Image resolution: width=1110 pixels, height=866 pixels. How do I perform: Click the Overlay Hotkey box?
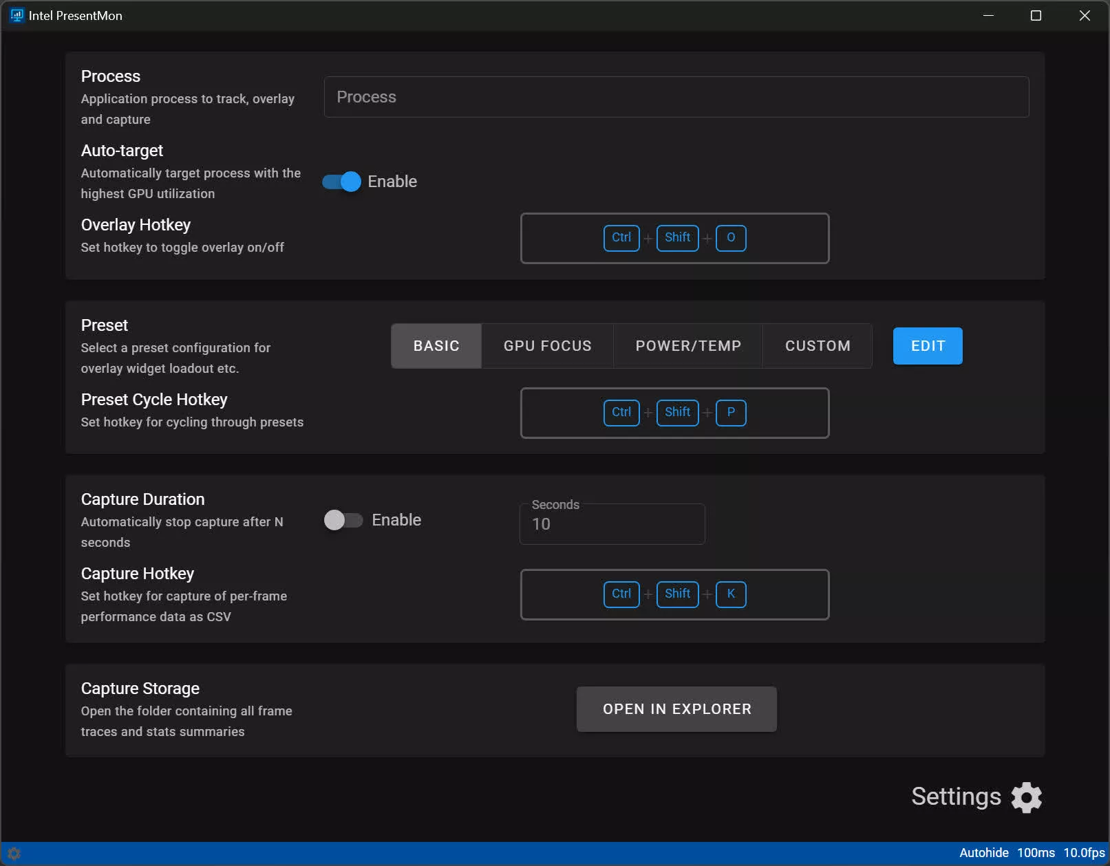coord(675,238)
